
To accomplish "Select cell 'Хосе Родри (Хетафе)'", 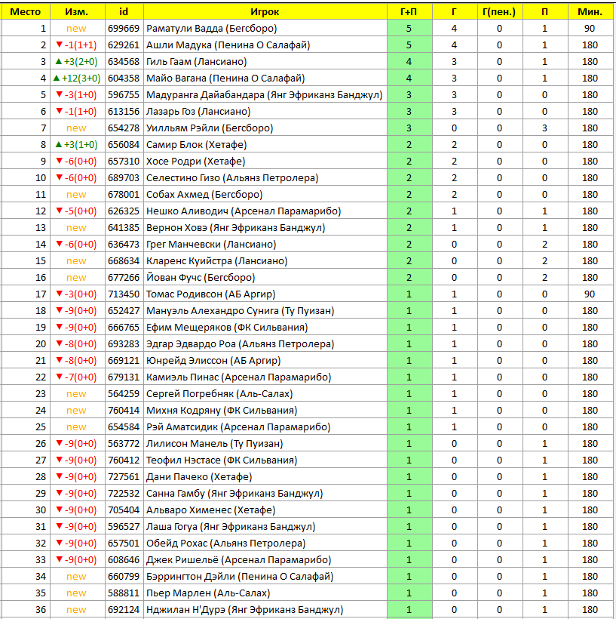I will pyautogui.click(x=265, y=161).
